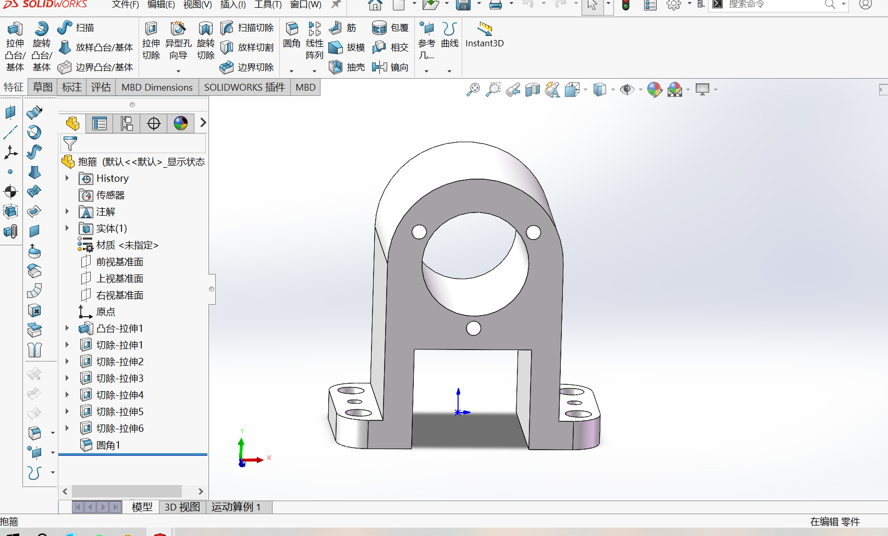Expand the 切除-拉伸1 feature
888x536 pixels.
[x=67, y=345]
